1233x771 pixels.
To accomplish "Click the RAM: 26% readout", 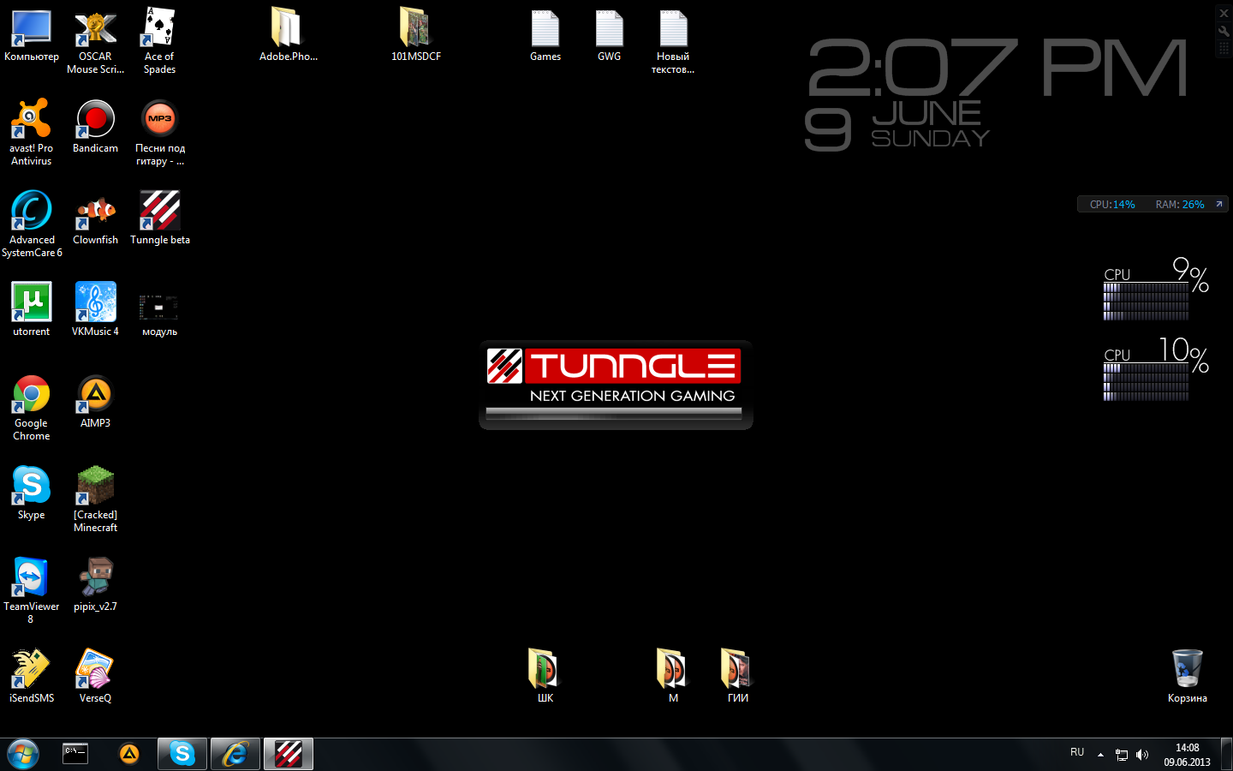I will click(1180, 204).
